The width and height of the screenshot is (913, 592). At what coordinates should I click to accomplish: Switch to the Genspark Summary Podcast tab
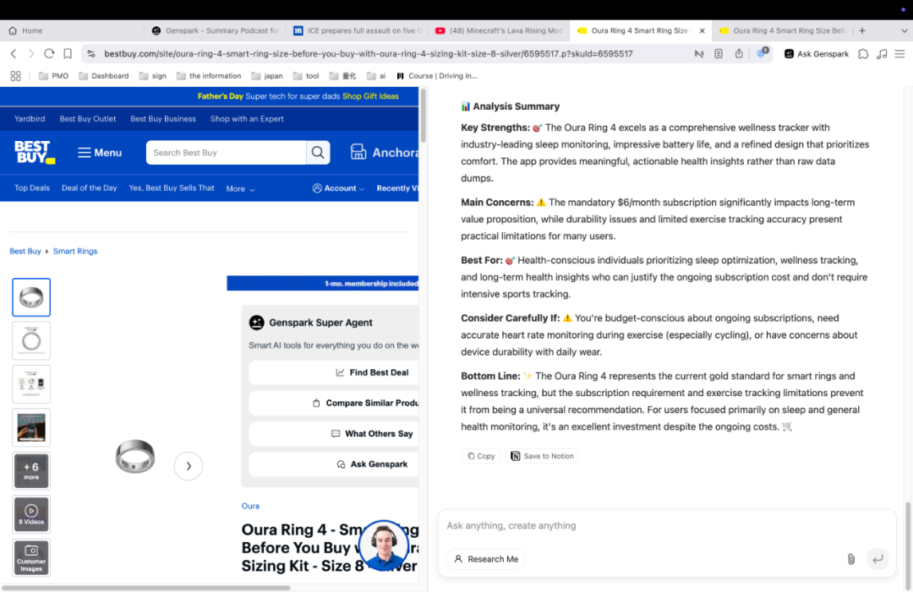(x=216, y=30)
